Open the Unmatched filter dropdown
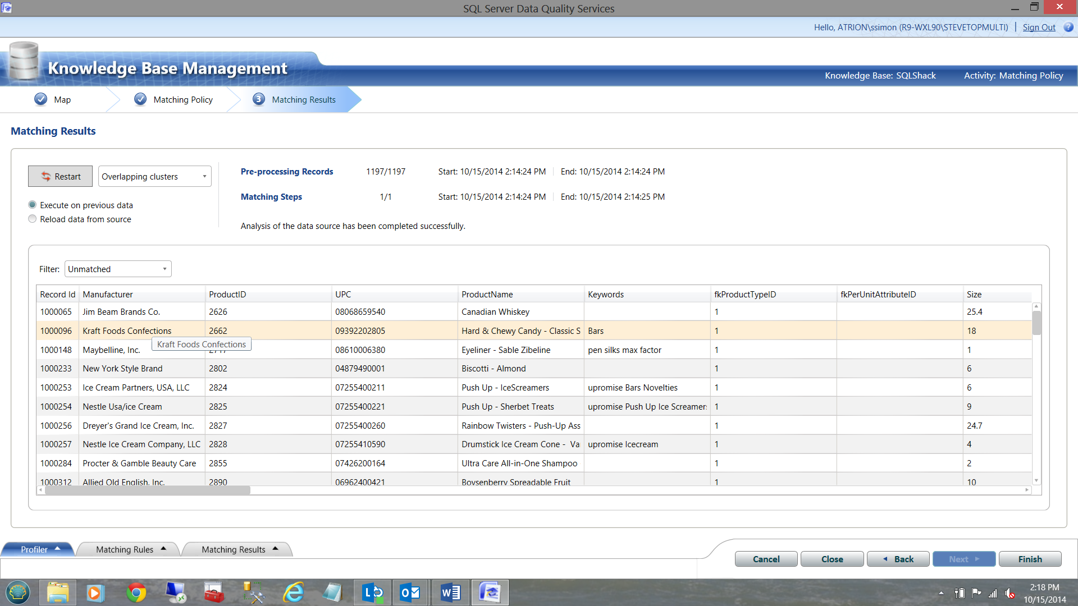Screen dimensions: 1078x606 click(118, 269)
